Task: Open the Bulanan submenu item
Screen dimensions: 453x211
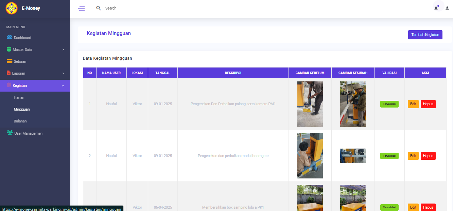Action: pos(20,121)
